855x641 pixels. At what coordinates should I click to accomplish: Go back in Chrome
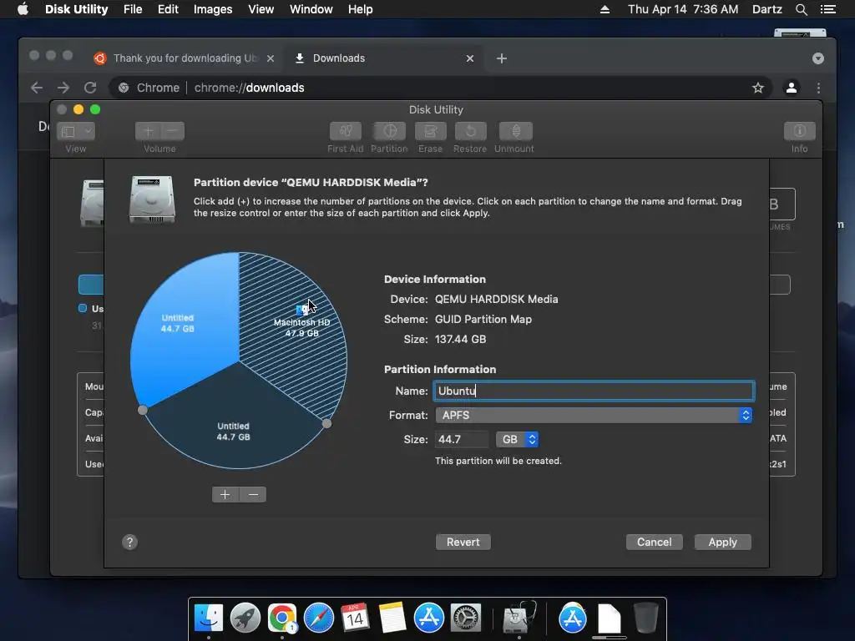(37, 88)
